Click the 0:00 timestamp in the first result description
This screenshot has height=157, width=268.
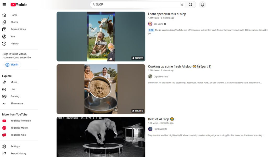pos(151,30)
